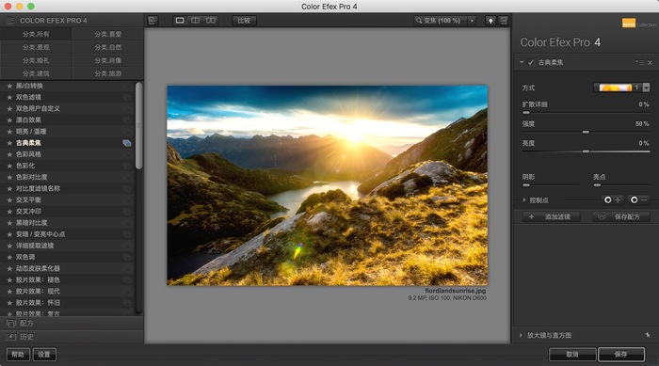
Task: Click the 古典柔焦 filter options menu icon
Action: tap(639, 63)
